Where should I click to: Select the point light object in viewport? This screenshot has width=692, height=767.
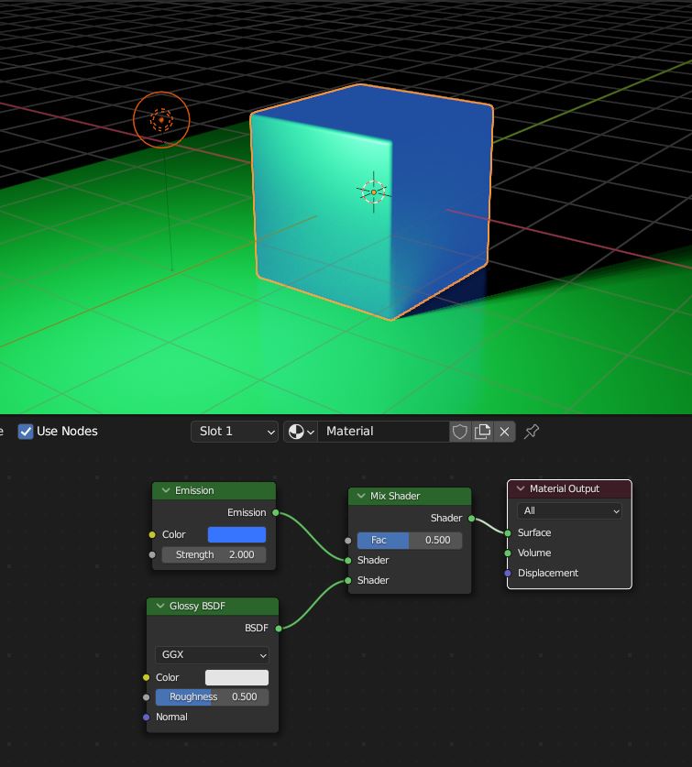pos(161,119)
